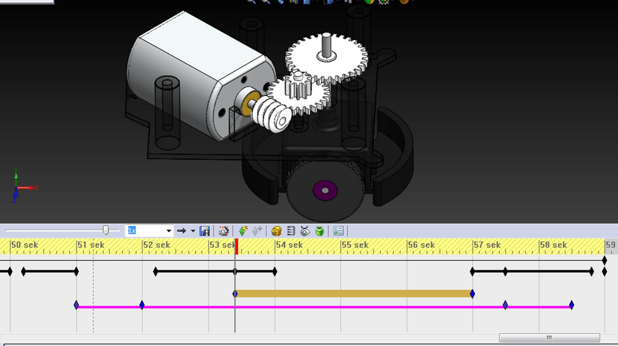The width and height of the screenshot is (618, 346).
Task: Click the playback mode right-arrow icon
Action: tap(182, 231)
